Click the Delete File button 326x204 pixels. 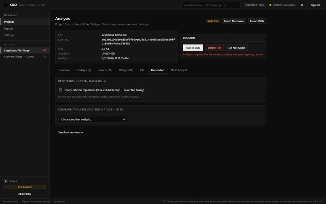pyautogui.click(x=214, y=48)
